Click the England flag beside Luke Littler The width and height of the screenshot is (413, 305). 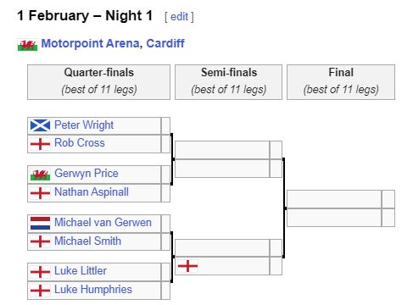point(40,272)
